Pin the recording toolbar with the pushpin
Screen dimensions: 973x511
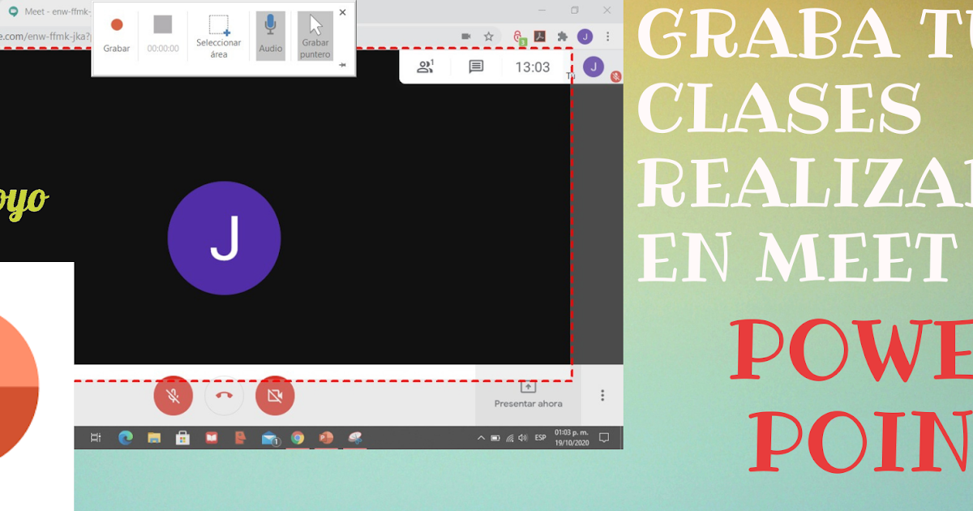tap(342, 65)
